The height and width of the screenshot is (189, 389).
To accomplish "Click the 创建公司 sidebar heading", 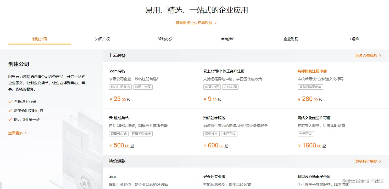I will pyautogui.click(x=19, y=64).
